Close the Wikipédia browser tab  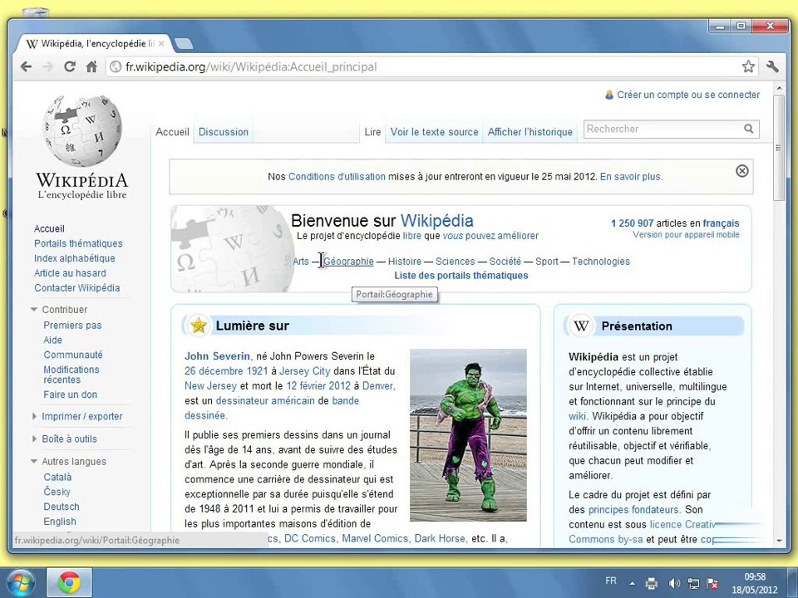[x=161, y=44]
